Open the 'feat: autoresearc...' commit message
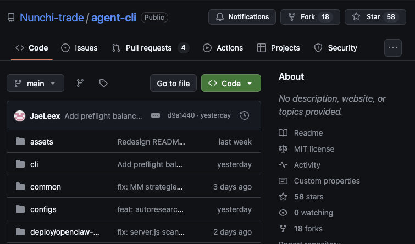The image size is (415, 244). [x=150, y=209]
